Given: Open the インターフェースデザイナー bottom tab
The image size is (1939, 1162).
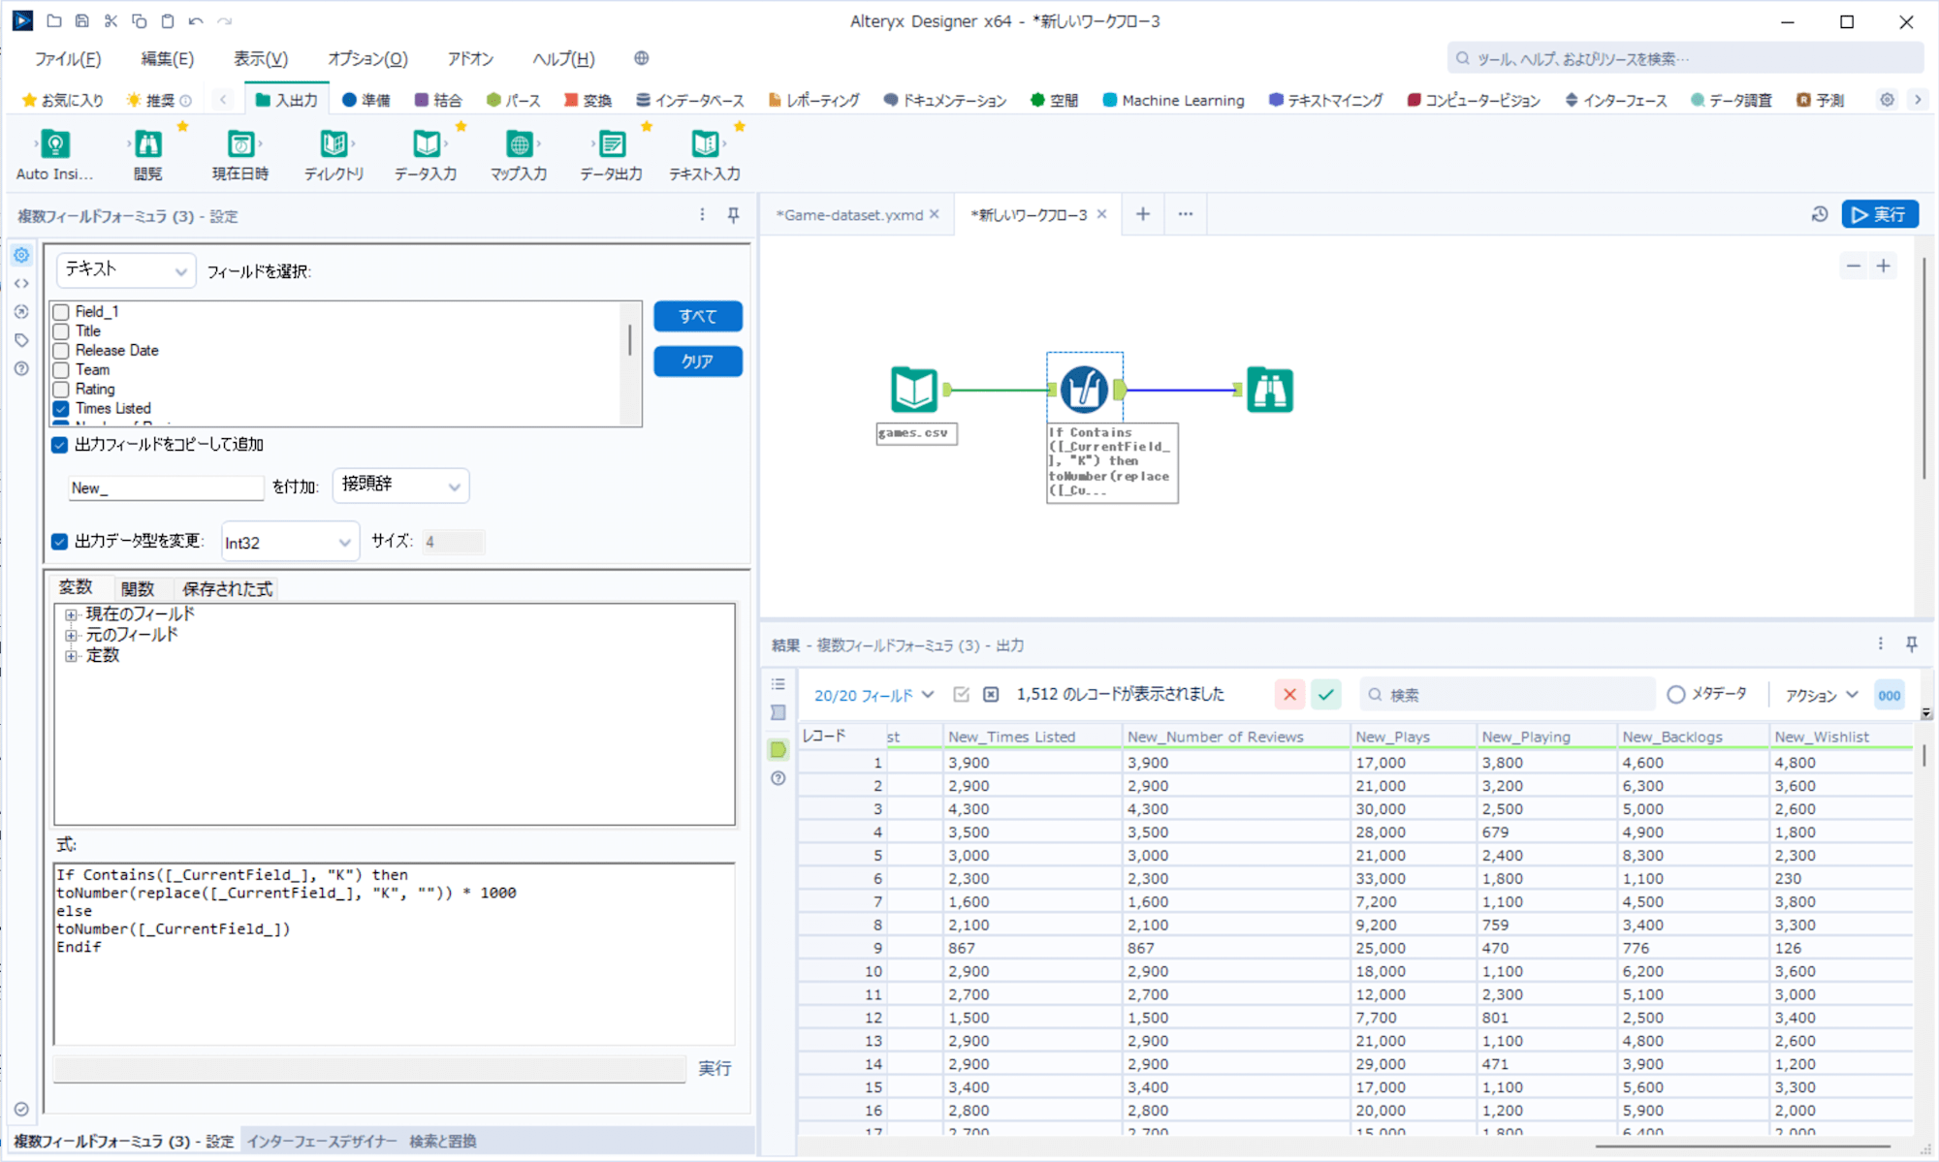Looking at the screenshot, I should [321, 1141].
